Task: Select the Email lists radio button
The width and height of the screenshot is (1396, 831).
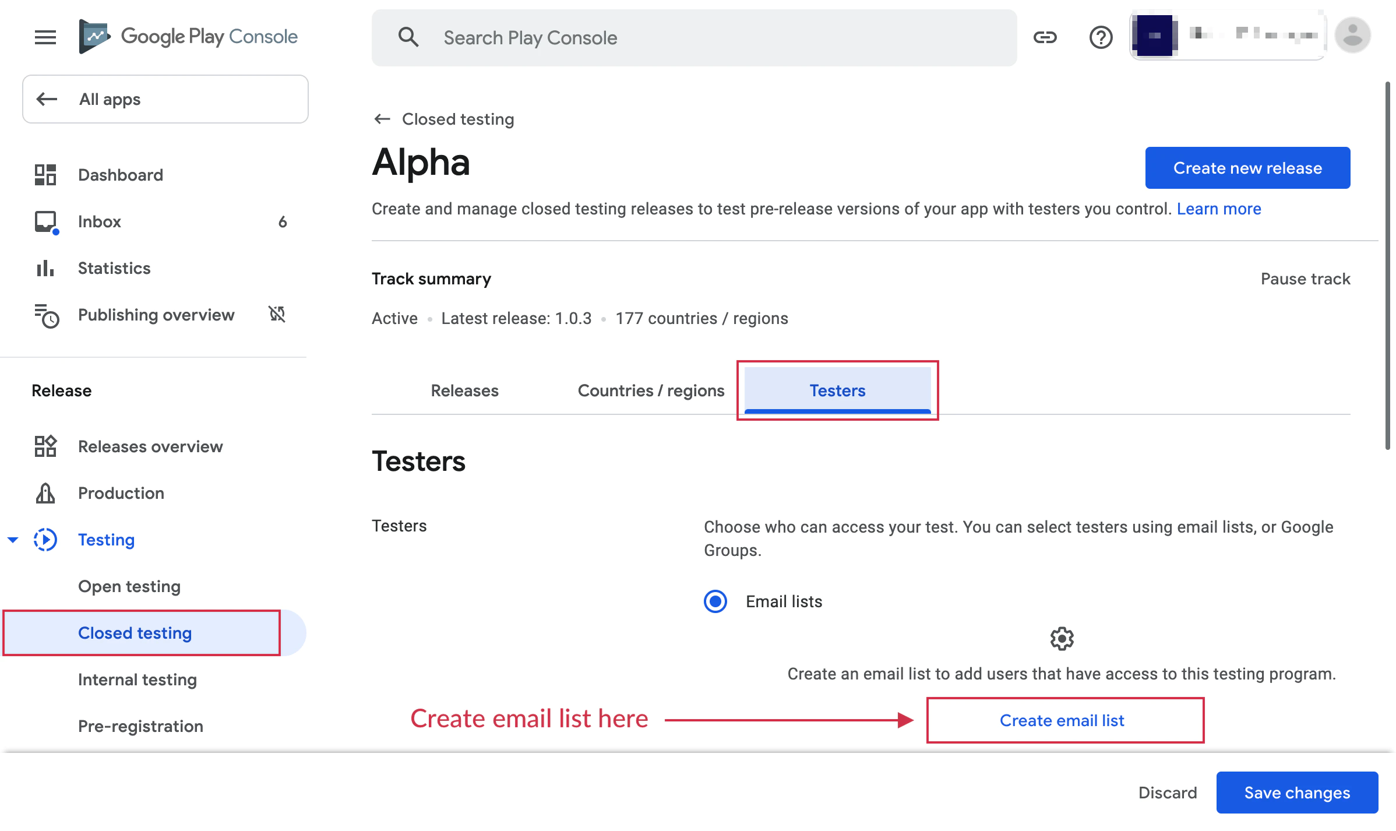Action: tap(714, 601)
